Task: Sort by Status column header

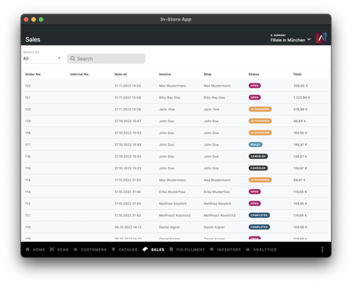Action: [x=254, y=74]
